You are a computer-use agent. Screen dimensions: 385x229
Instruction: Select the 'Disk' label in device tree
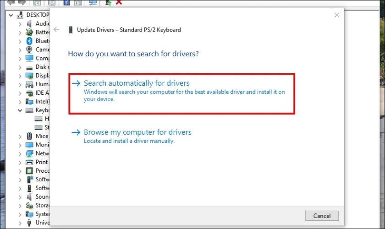click(41, 67)
